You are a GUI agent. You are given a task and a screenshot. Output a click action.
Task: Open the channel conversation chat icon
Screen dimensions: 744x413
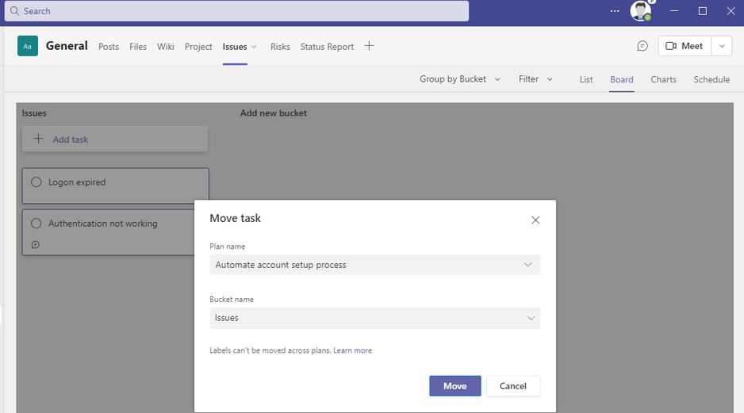coord(642,46)
